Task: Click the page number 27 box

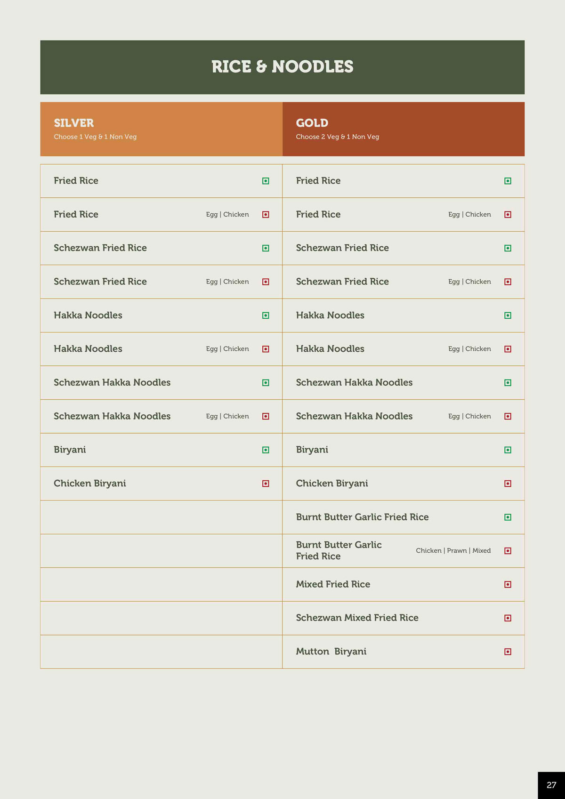Action: (551, 785)
